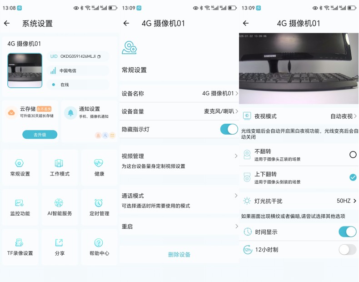This screenshot has height=282, width=359.
Task: Open 设备音量 麦克风/喇叭 chevron
Action: click(x=236, y=111)
